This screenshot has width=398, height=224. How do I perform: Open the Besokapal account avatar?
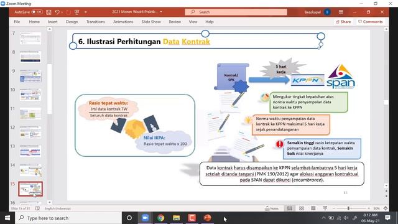(x=327, y=12)
